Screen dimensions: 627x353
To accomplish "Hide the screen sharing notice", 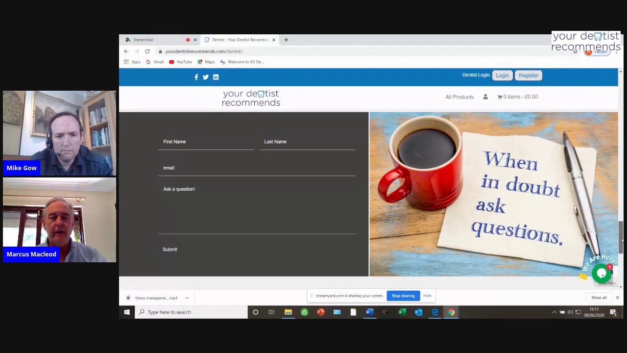I will pyautogui.click(x=427, y=296).
